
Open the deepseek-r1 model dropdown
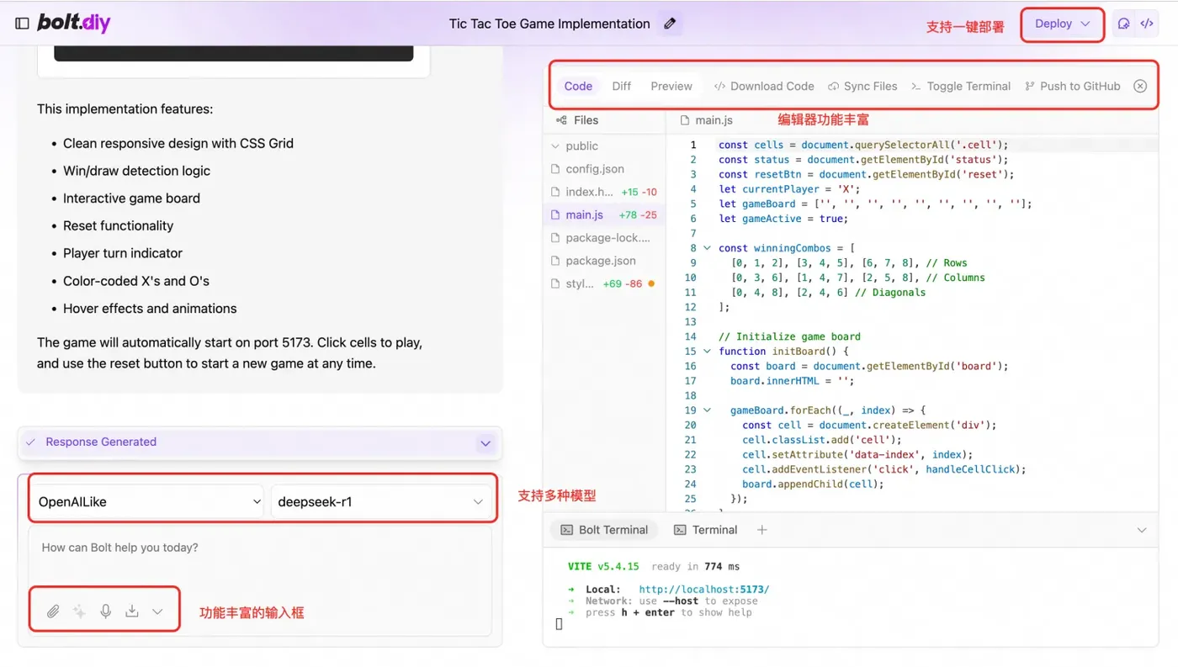tap(380, 501)
